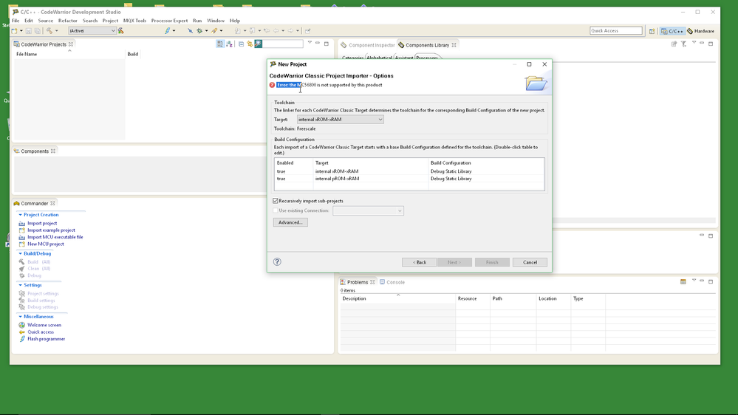Click the Link with Editor icon in Projects panel

[x=250, y=44]
